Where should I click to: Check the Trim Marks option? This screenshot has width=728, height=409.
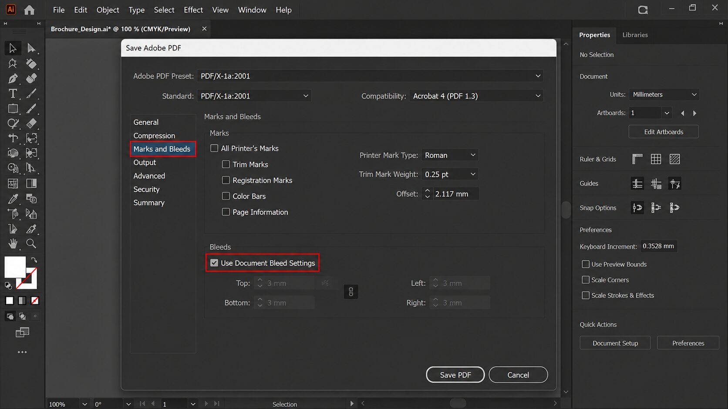click(x=226, y=164)
